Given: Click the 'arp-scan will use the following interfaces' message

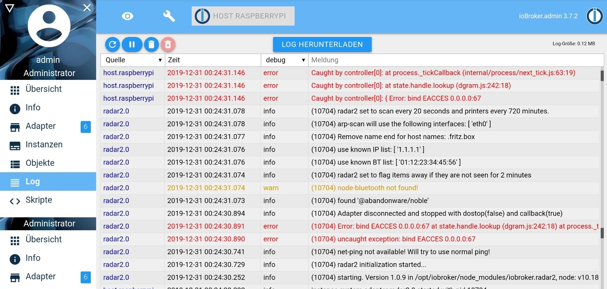Looking at the screenshot, I should tap(401, 124).
